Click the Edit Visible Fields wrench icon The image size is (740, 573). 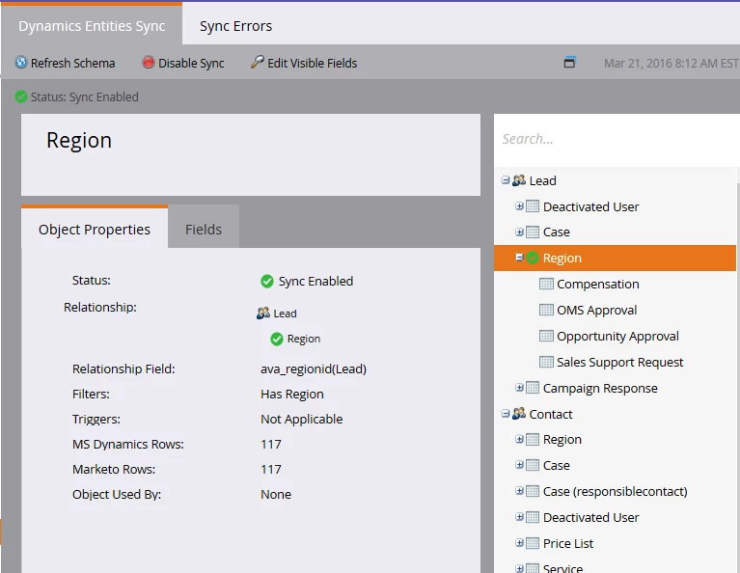258,62
